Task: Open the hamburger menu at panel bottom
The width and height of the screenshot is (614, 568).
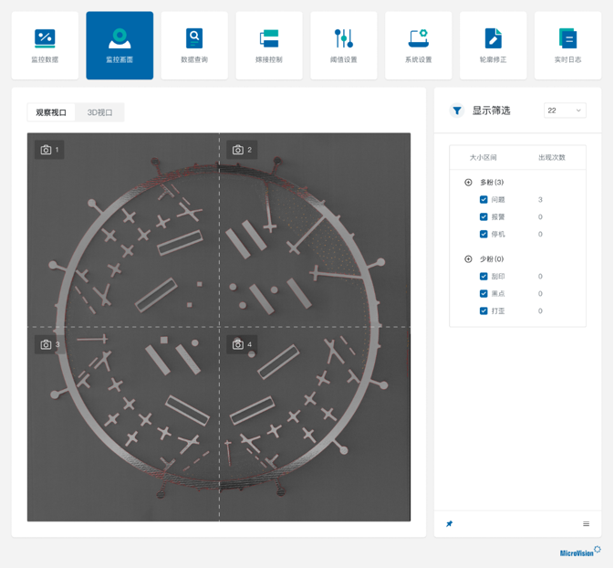Action: pos(586,524)
